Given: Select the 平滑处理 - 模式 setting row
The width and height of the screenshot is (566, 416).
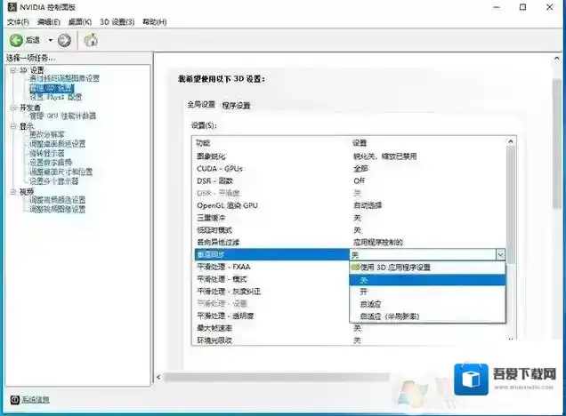Looking at the screenshot, I should point(271,279).
